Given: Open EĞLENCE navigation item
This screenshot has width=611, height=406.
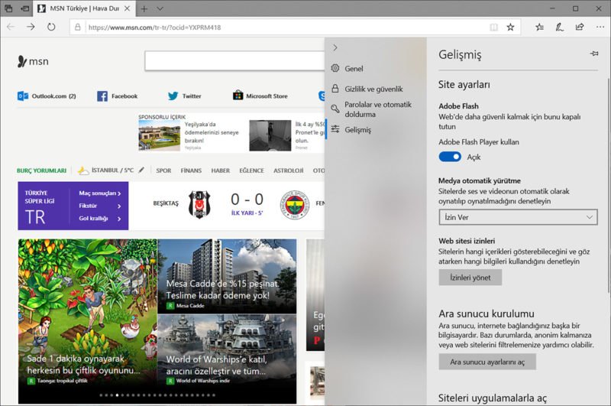Looking at the screenshot, I should (252, 171).
